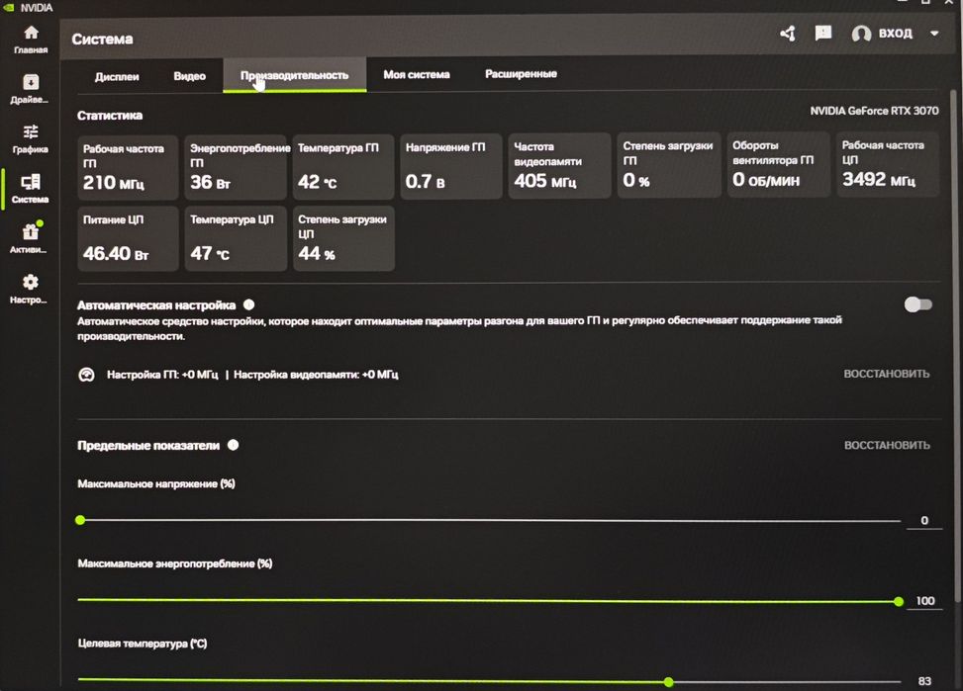Click the gauge icon beside Настройка ГП
The image size is (963, 691).
(x=86, y=375)
